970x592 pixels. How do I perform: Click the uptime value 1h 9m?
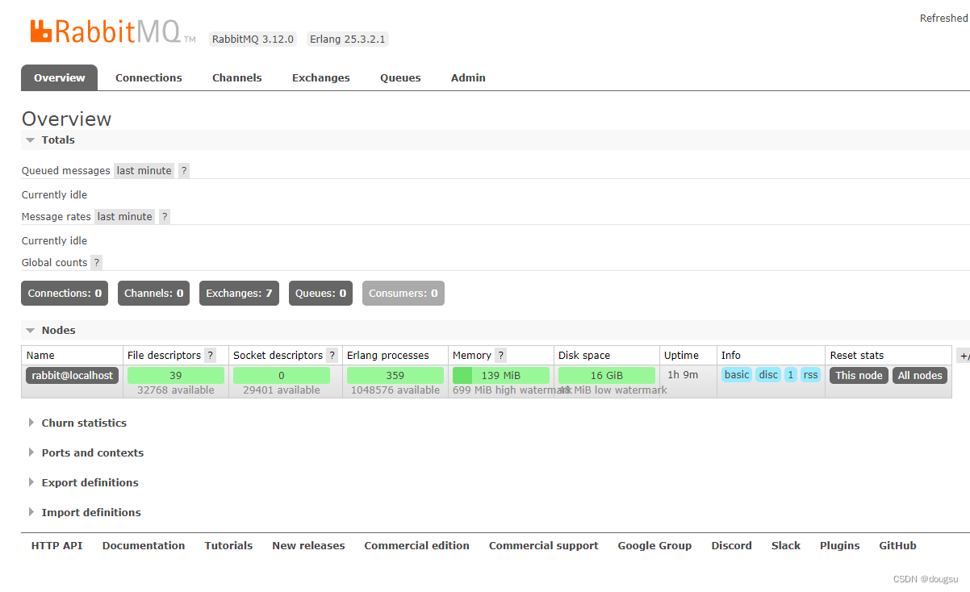683,375
